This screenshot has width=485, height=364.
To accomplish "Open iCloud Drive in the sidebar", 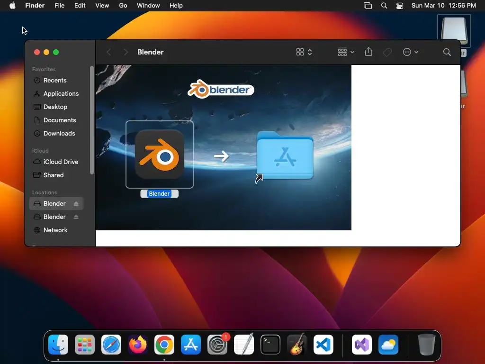I will point(56,162).
